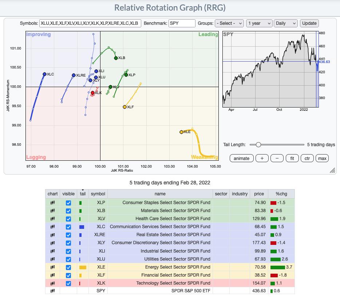Click the Update button
Image resolution: width=340 pixels, height=297 pixels.
pos(309,23)
